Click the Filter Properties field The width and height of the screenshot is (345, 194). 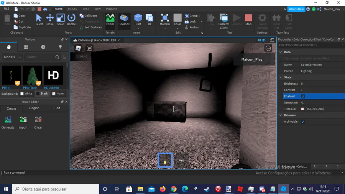(x=310, y=45)
